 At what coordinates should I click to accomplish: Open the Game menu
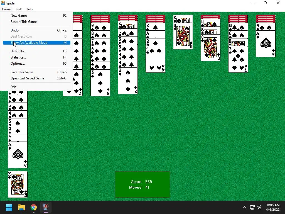[x=6, y=9]
